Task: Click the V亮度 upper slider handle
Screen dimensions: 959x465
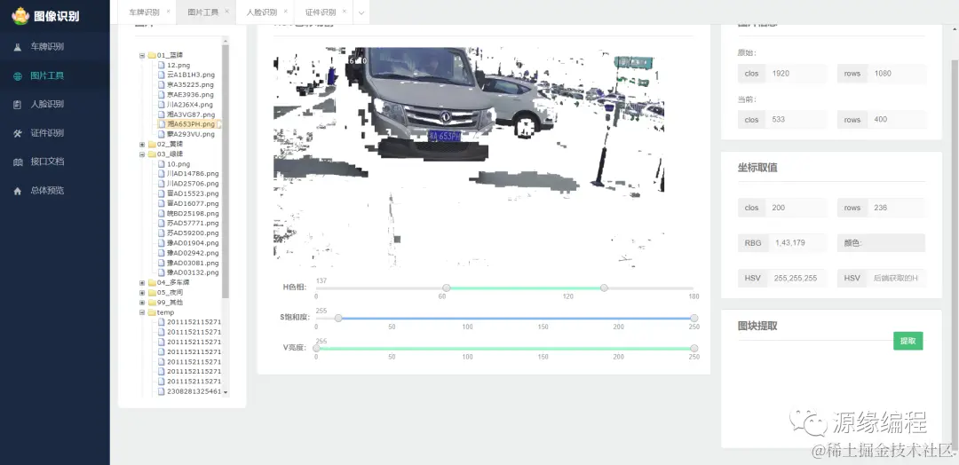Action: [x=694, y=348]
